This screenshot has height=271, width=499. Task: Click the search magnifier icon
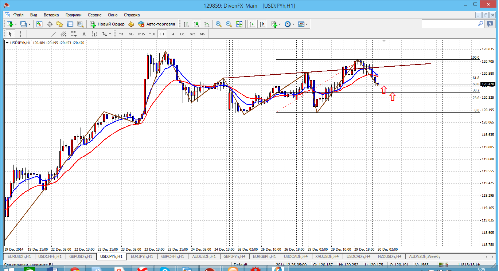point(480,24)
